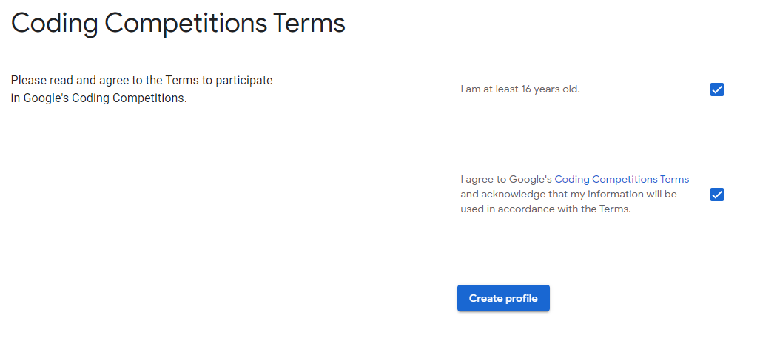Click 'used in accordance with the Terms.' line

coord(546,209)
